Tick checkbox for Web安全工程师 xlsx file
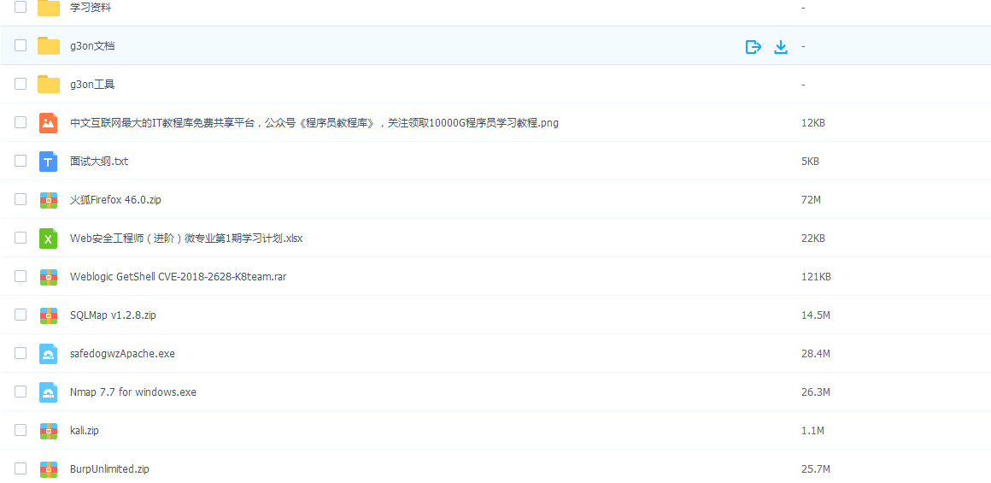Image resolution: width=991 pixels, height=483 pixels. tap(21, 239)
